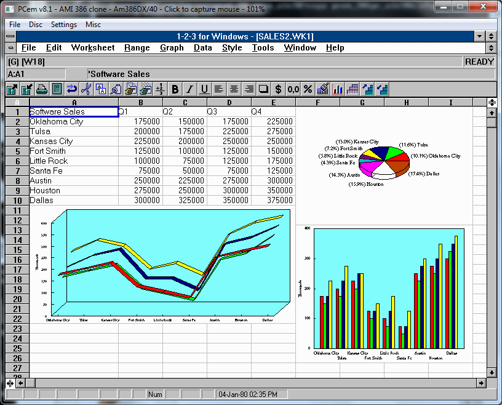Click the Sum range icon

pos(160,89)
